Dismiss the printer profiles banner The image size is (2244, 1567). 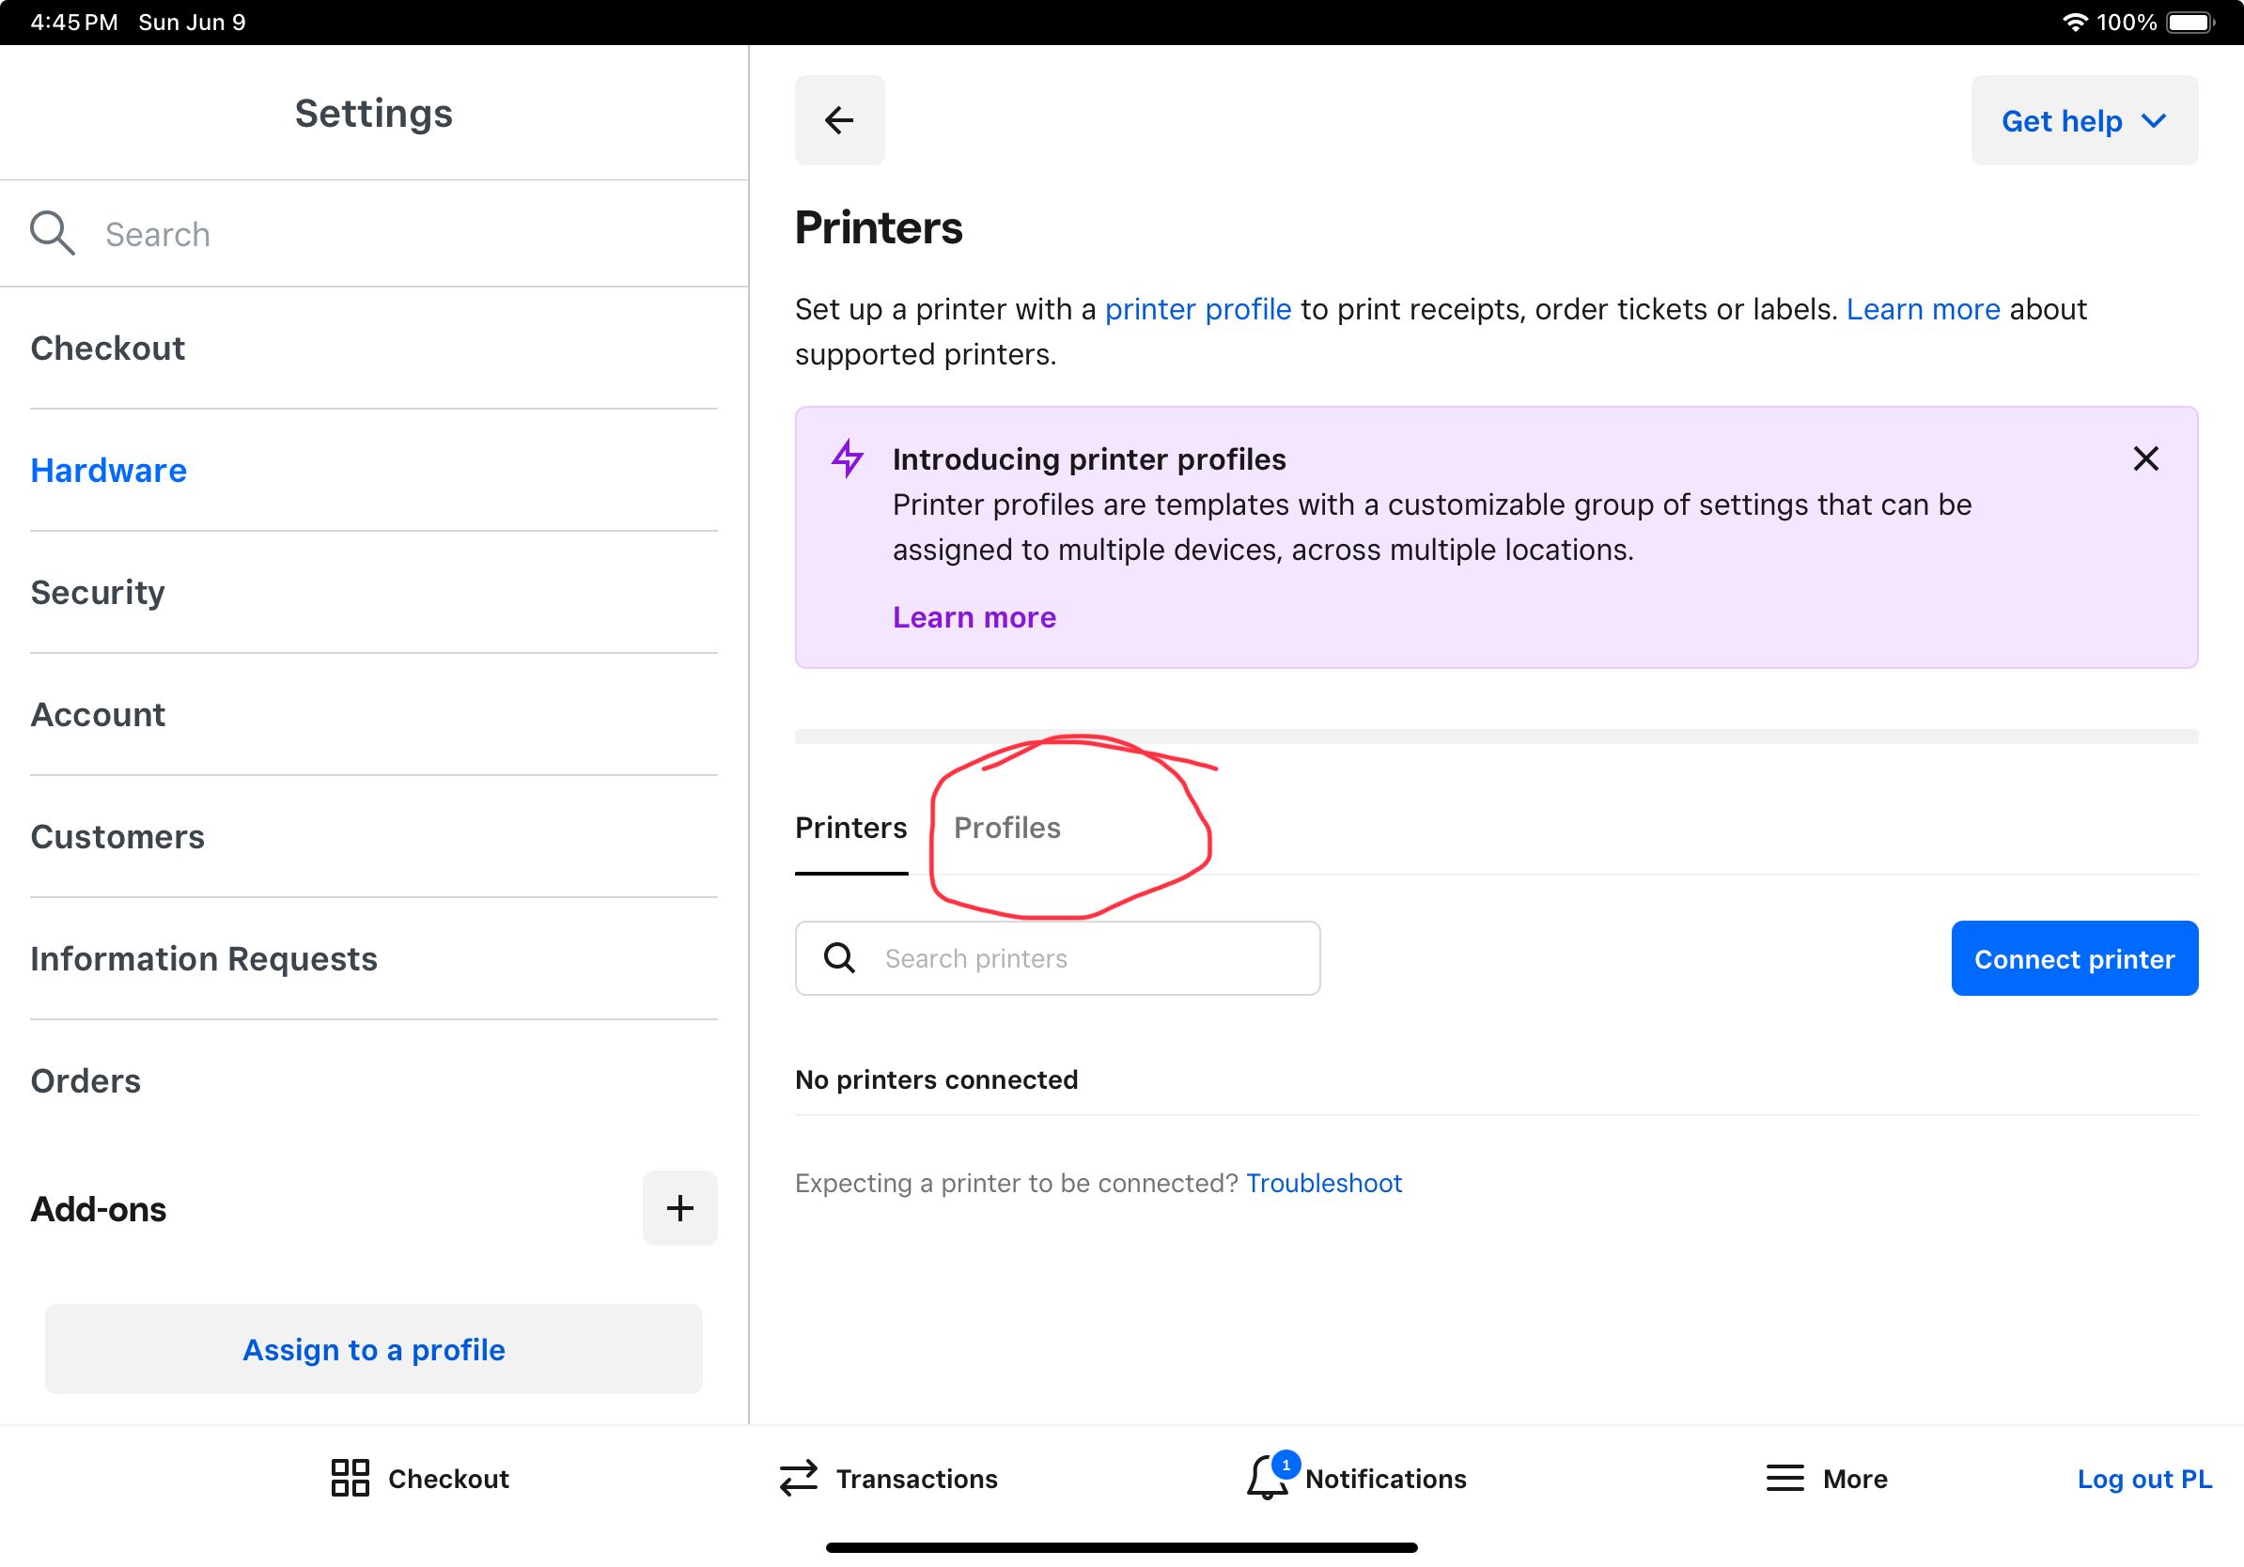pos(2145,458)
